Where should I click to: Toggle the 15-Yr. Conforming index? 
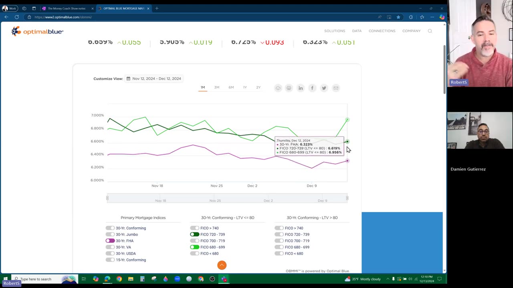tap(110, 260)
